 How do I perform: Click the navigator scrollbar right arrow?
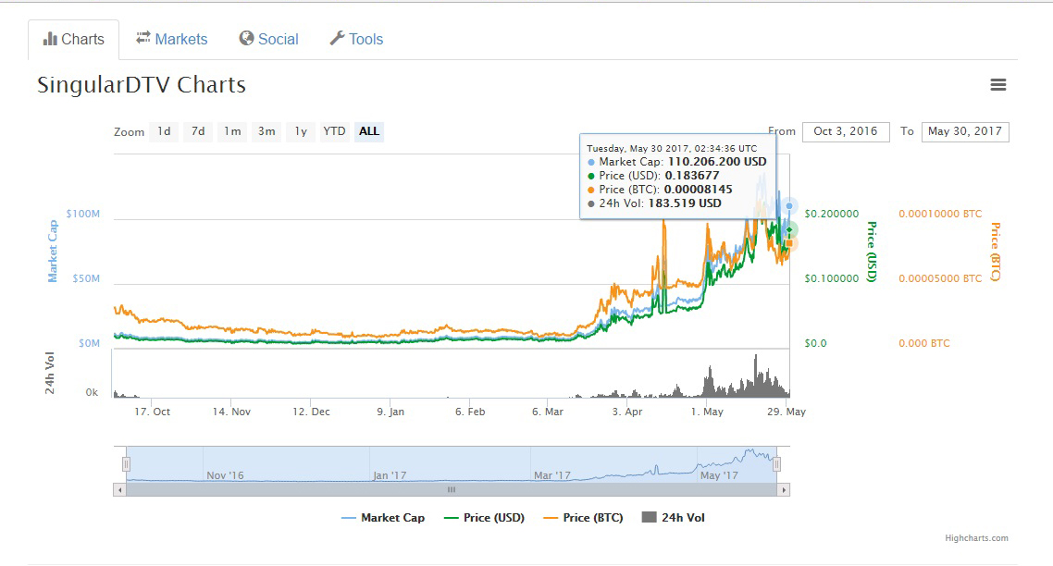click(784, 490)
